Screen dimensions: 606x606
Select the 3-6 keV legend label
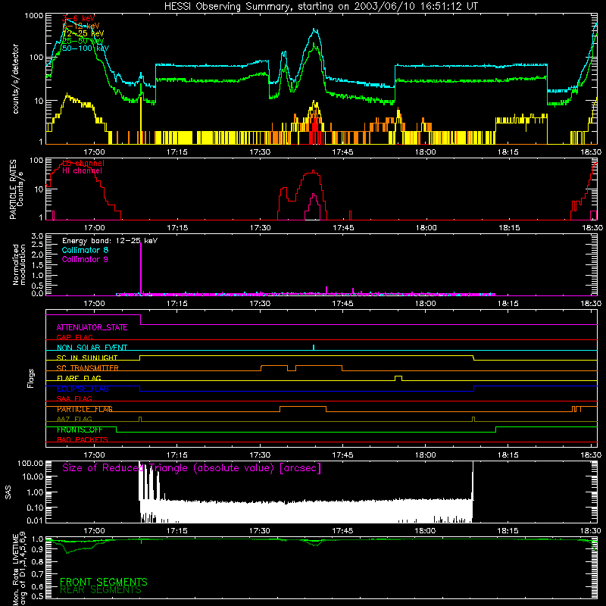click(78, 18)
